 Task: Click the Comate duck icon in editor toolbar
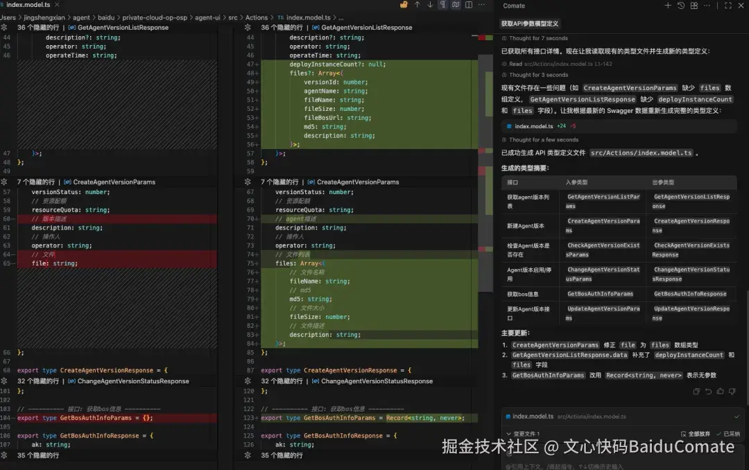(404, 5)
